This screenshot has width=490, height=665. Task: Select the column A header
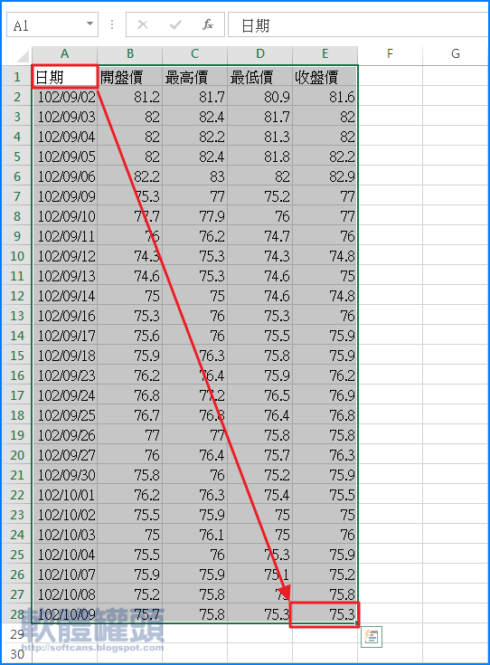(64, 54)
